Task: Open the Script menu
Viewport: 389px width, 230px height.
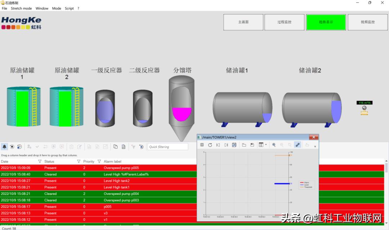Action: coord(69,8)
